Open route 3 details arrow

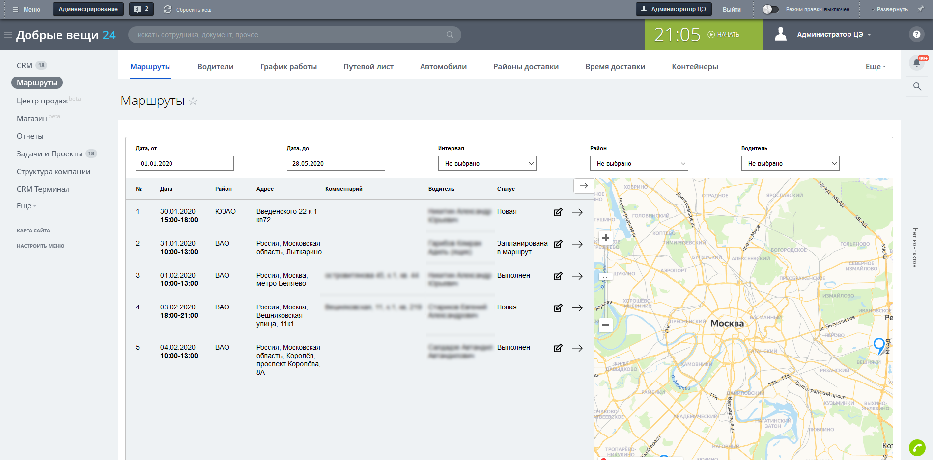tap(577, 276)
